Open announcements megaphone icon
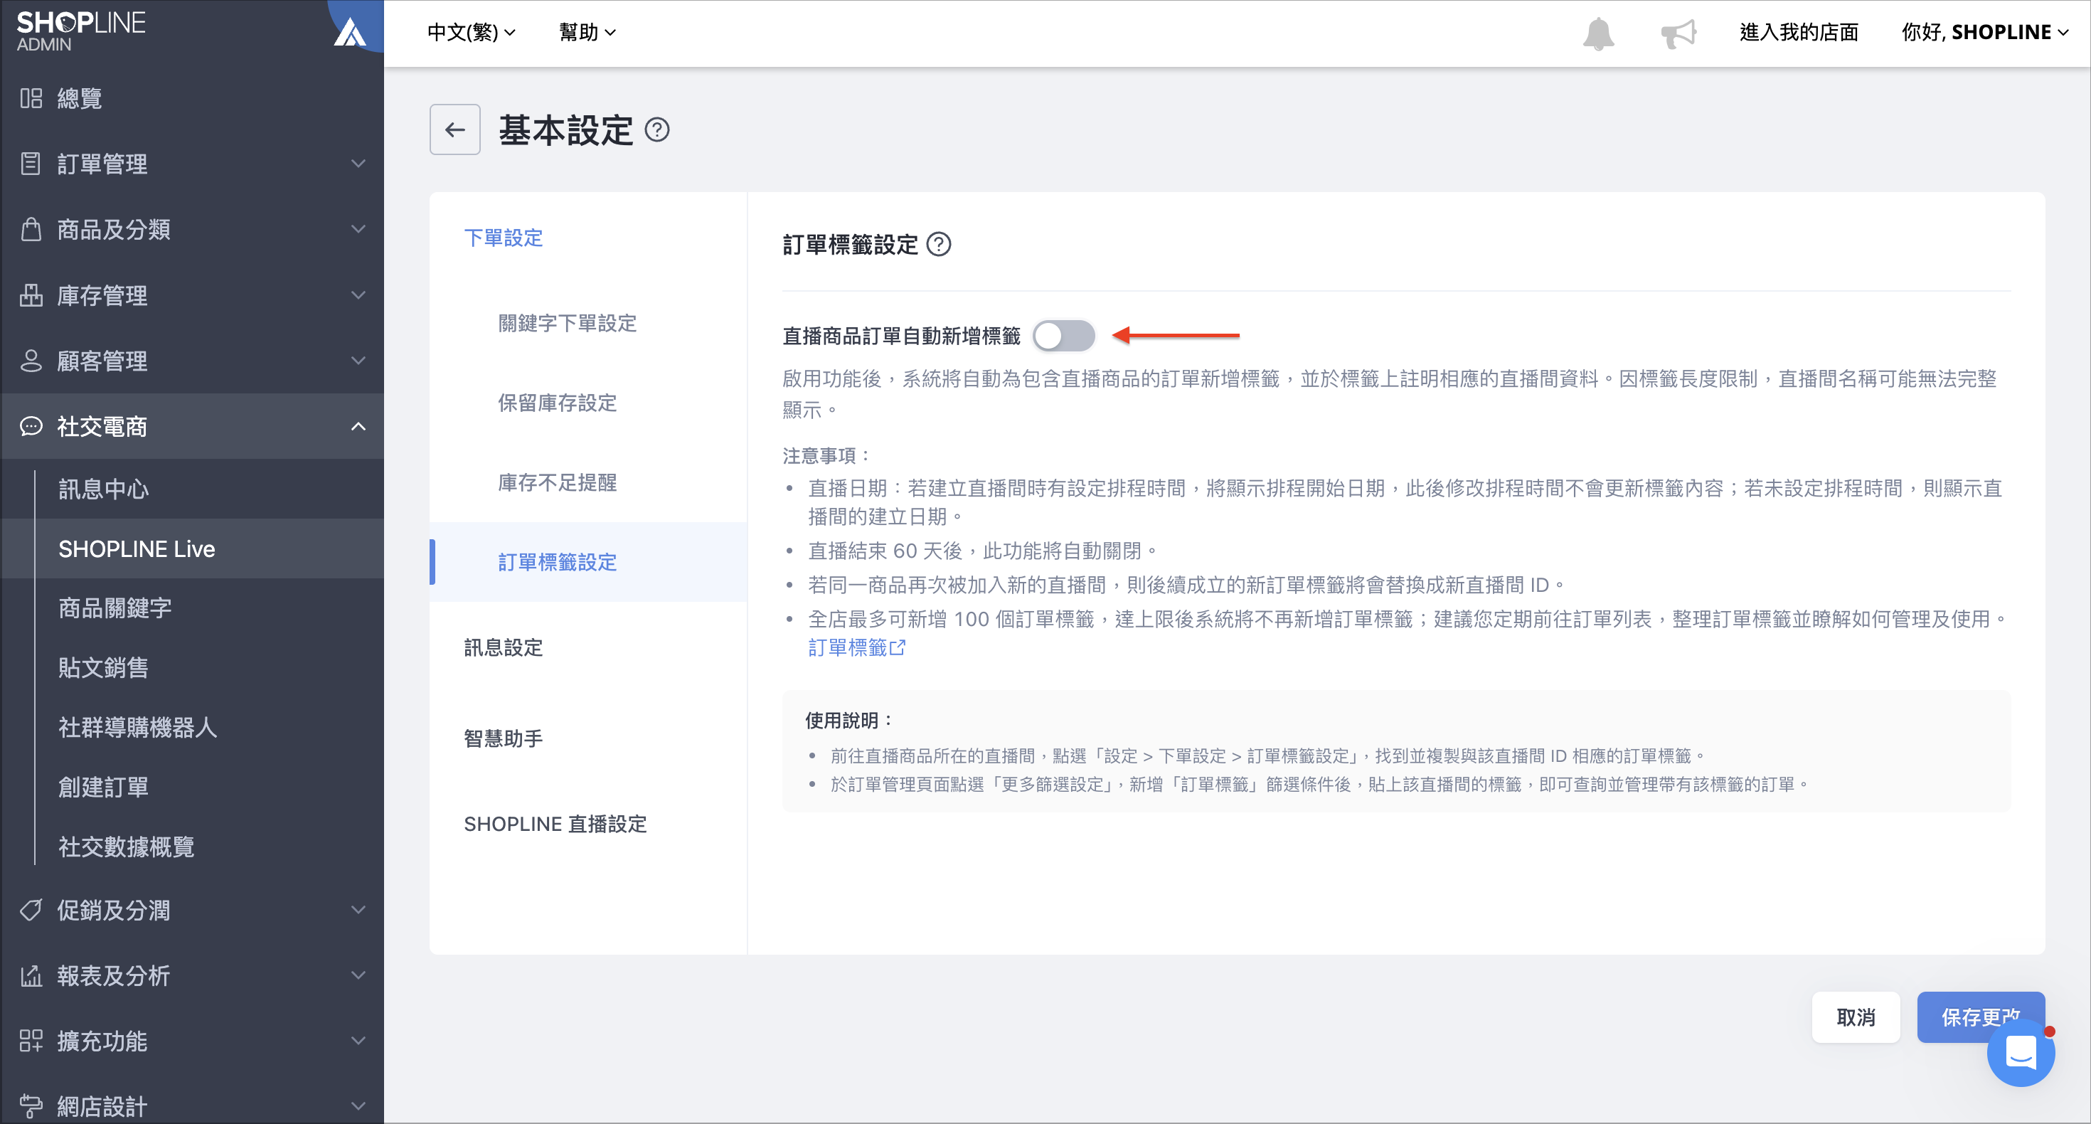 1678,33
